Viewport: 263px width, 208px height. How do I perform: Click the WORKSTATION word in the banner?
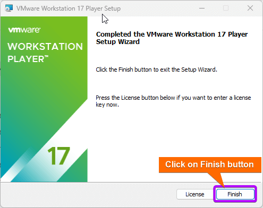tap(45, 47)
